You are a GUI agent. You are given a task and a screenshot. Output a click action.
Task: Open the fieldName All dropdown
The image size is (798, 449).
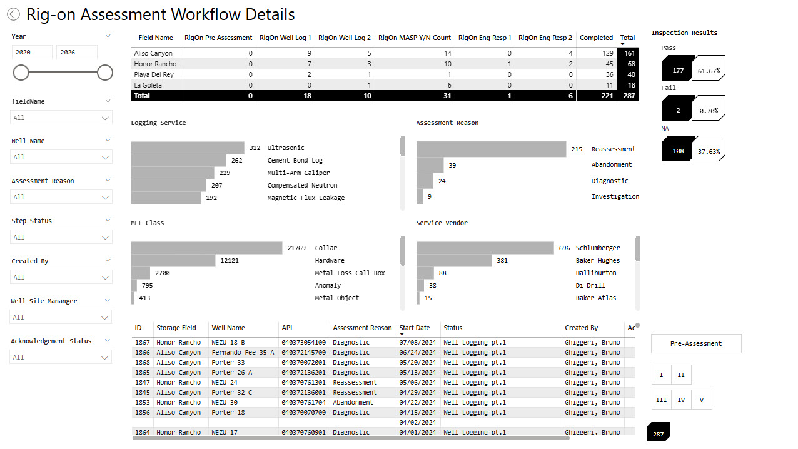coord(61,118)
